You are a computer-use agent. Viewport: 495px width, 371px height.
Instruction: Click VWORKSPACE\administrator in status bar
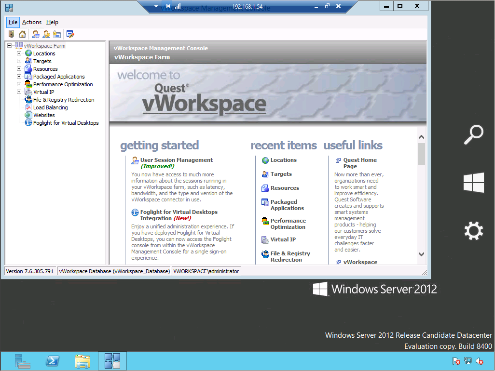(x=206, y=271)
